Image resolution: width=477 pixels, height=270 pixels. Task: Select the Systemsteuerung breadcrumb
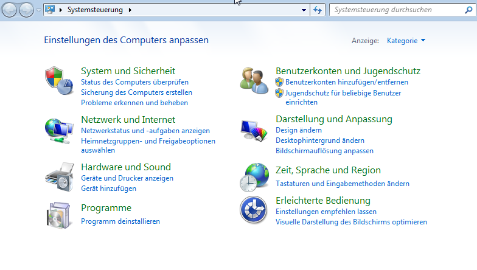(95, 10)
